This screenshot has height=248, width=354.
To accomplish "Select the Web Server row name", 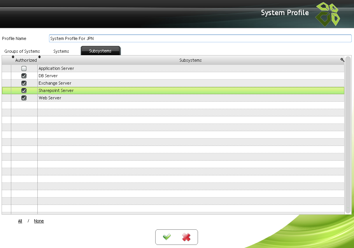I will point(50,98).
